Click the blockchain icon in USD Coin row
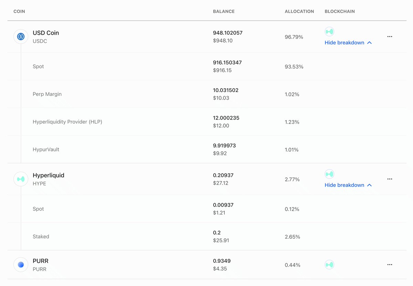 (x=329, y=32)
